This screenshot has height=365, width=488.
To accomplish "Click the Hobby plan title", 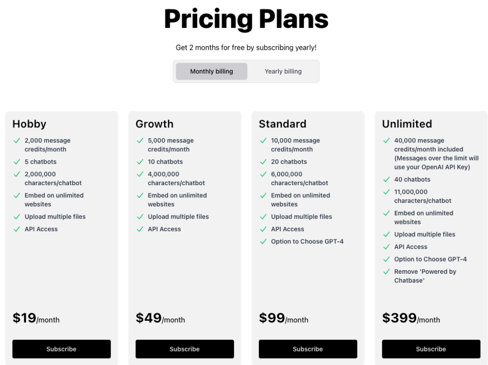I will (29, 124).
